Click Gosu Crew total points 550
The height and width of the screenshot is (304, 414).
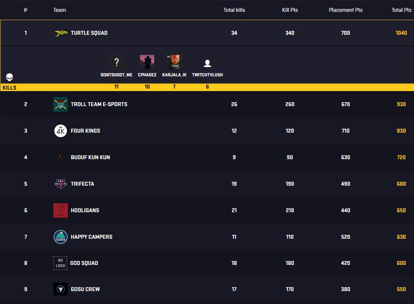tap(401, 289)
